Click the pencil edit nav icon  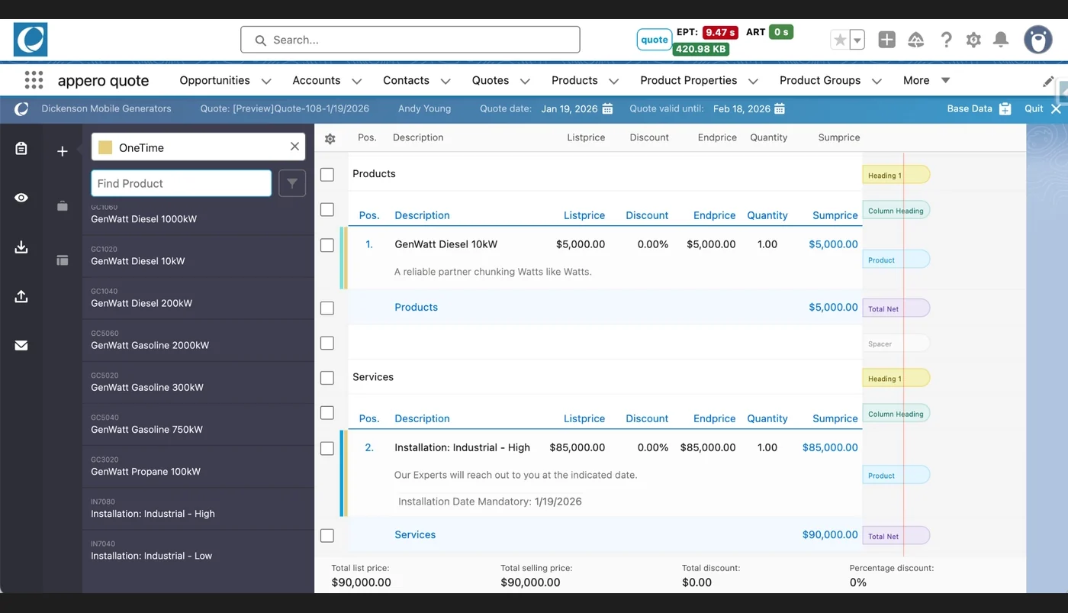pos(1048,81)
